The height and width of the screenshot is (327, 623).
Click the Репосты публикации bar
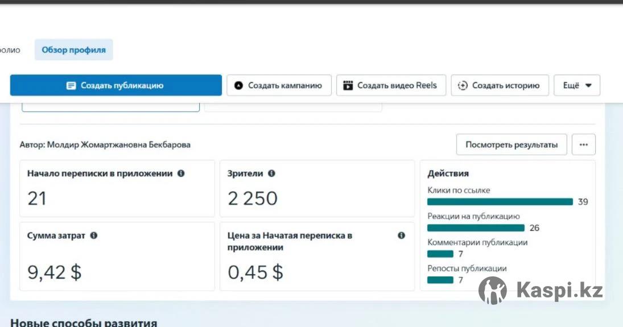point(440,280)
